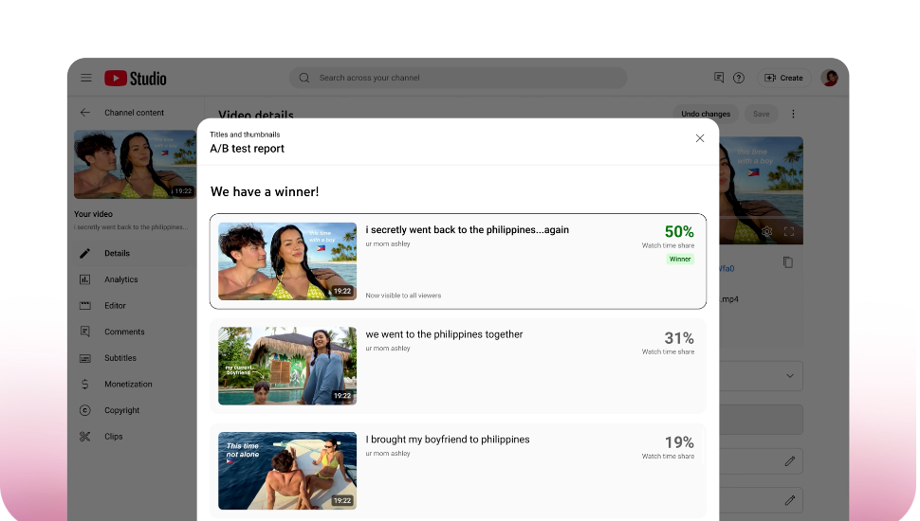The image size is (920, 521).
Task: Open Copyright in the sidebar
Action: (136, 410)
